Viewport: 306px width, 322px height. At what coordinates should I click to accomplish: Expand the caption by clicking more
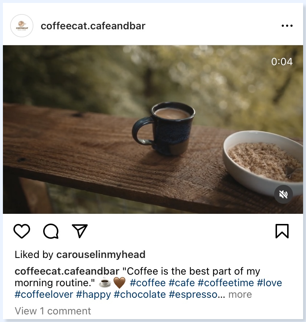[240, 295]
